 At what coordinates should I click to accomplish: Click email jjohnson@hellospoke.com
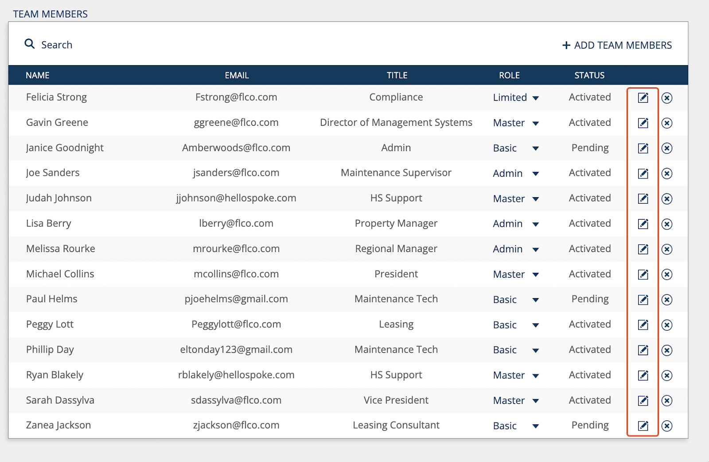tap(236, 198)
